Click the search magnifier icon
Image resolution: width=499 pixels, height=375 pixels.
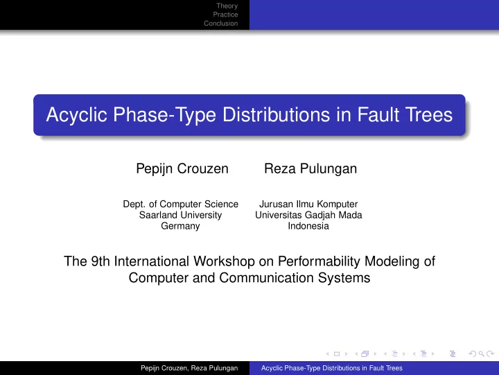click(482, 354)
